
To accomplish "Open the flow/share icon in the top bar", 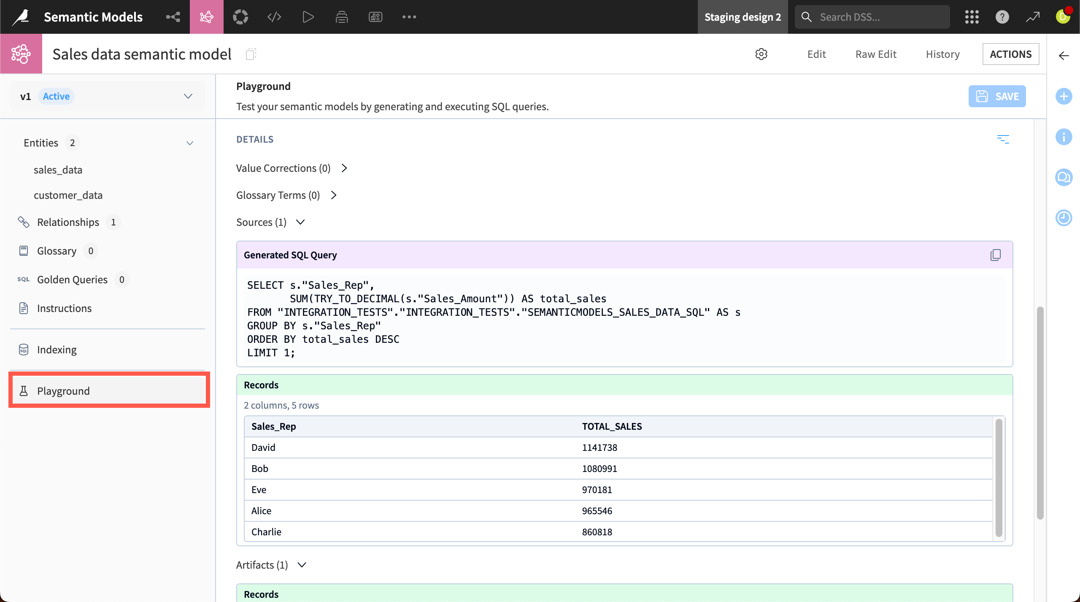I will [x=173, y=17].
